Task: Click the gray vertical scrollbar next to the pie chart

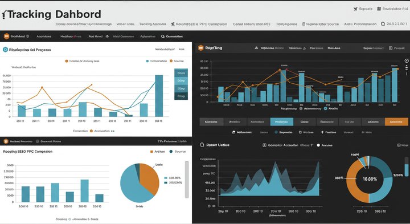Action: click(x=187, y=180)
